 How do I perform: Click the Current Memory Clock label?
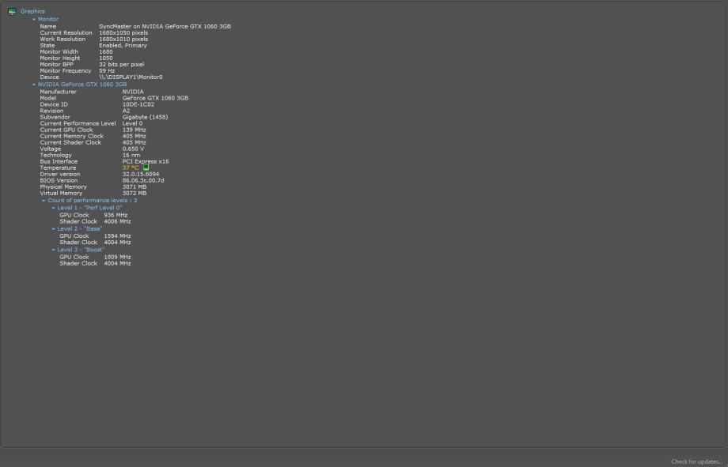71,137
